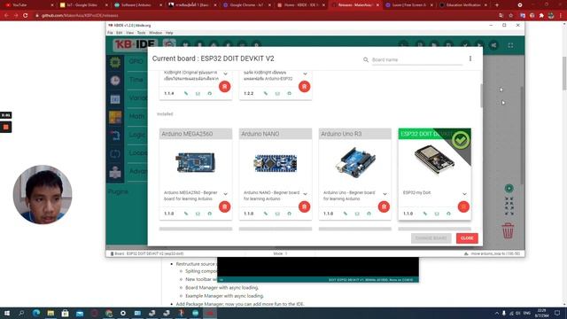Open the Tools menu
567x319 pixels.
(141, 33)
